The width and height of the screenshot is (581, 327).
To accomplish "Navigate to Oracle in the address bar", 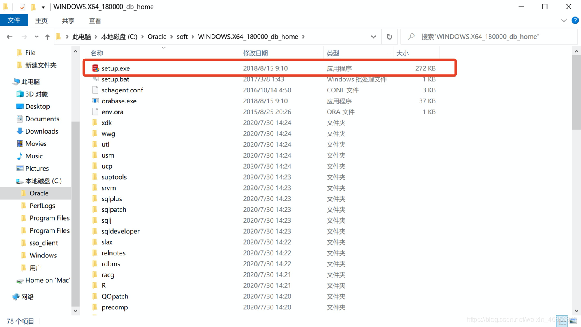I will 157,37.
